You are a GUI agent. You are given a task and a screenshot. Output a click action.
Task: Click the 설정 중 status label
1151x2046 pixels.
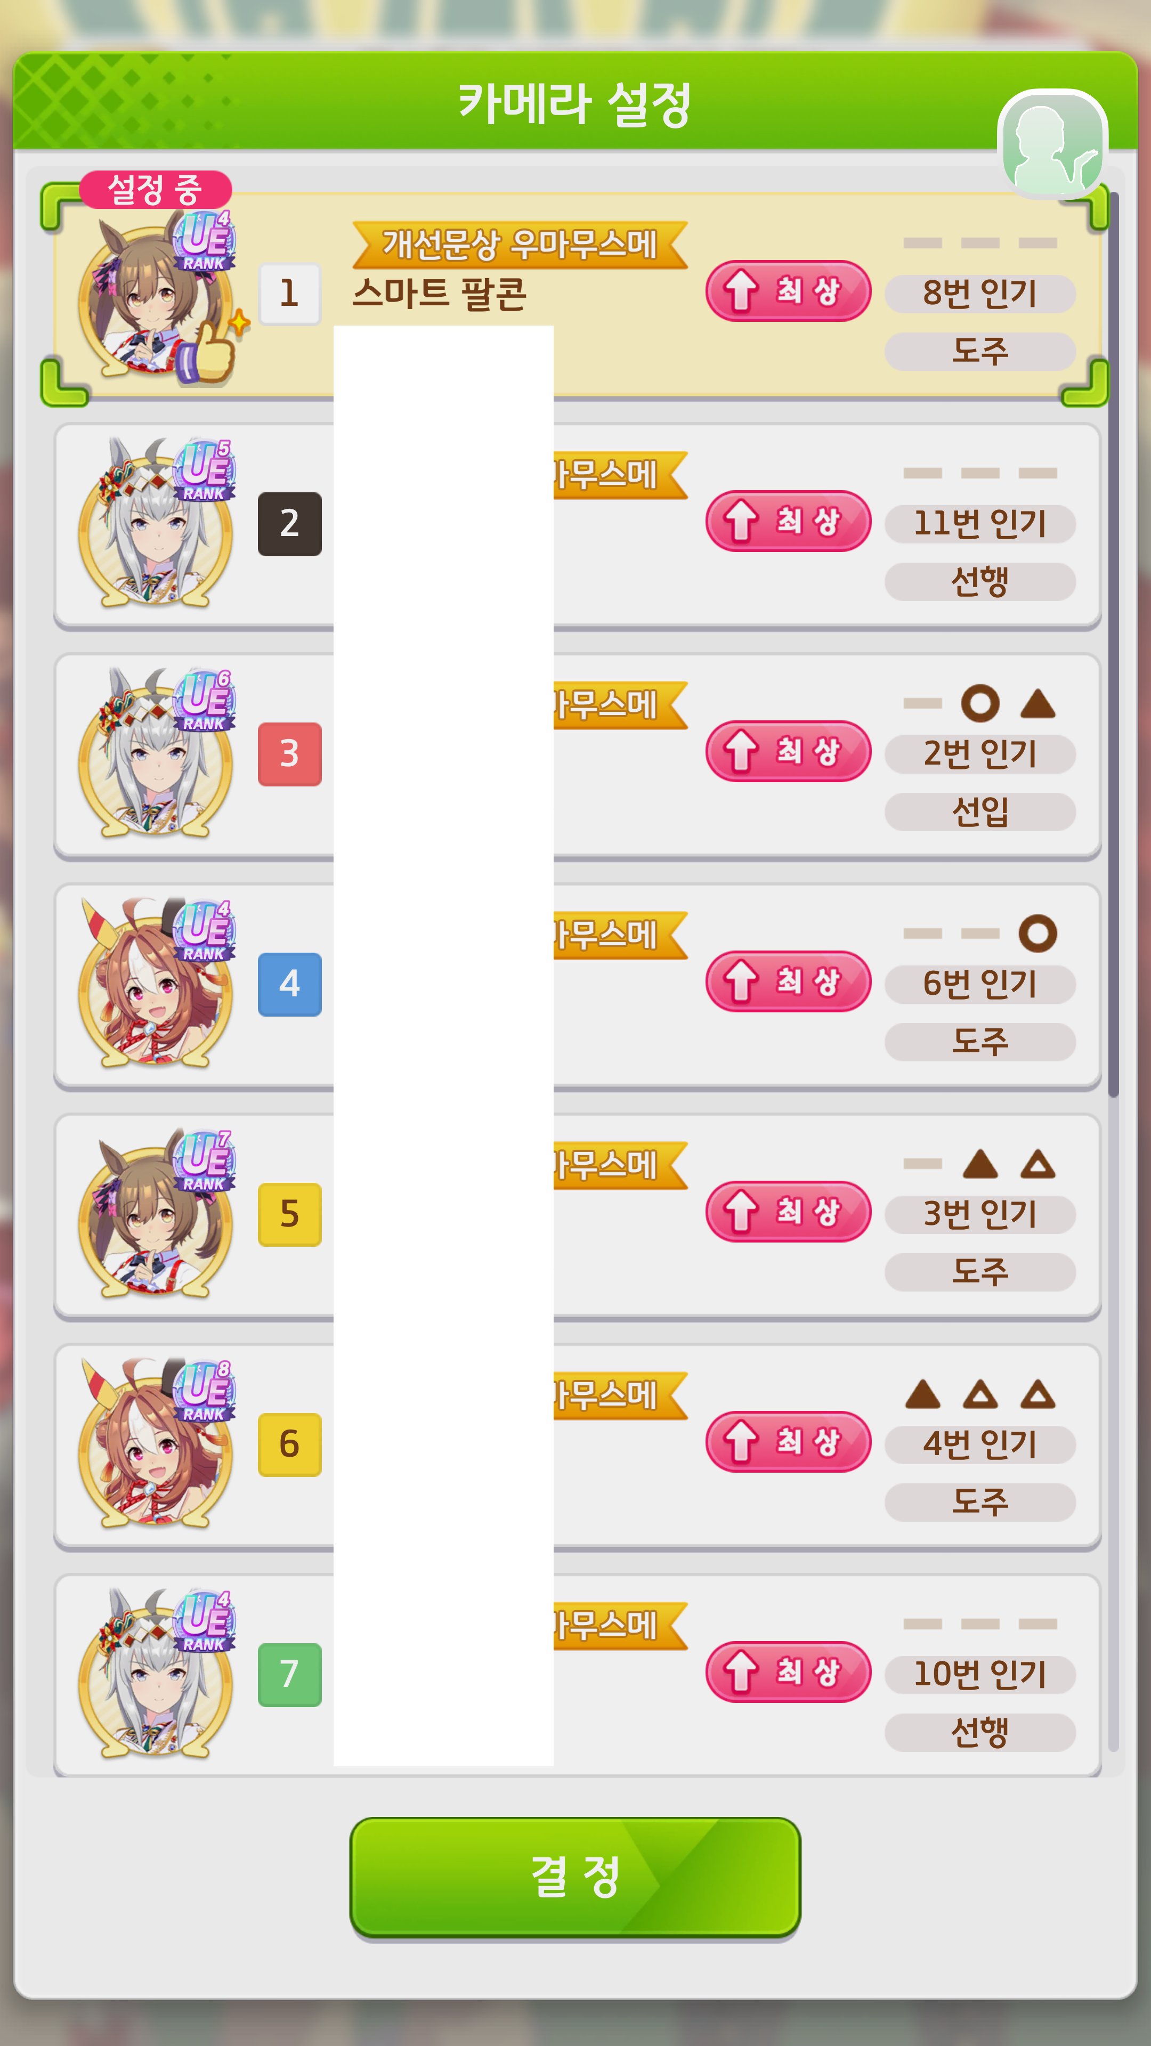tap(156, 190)
